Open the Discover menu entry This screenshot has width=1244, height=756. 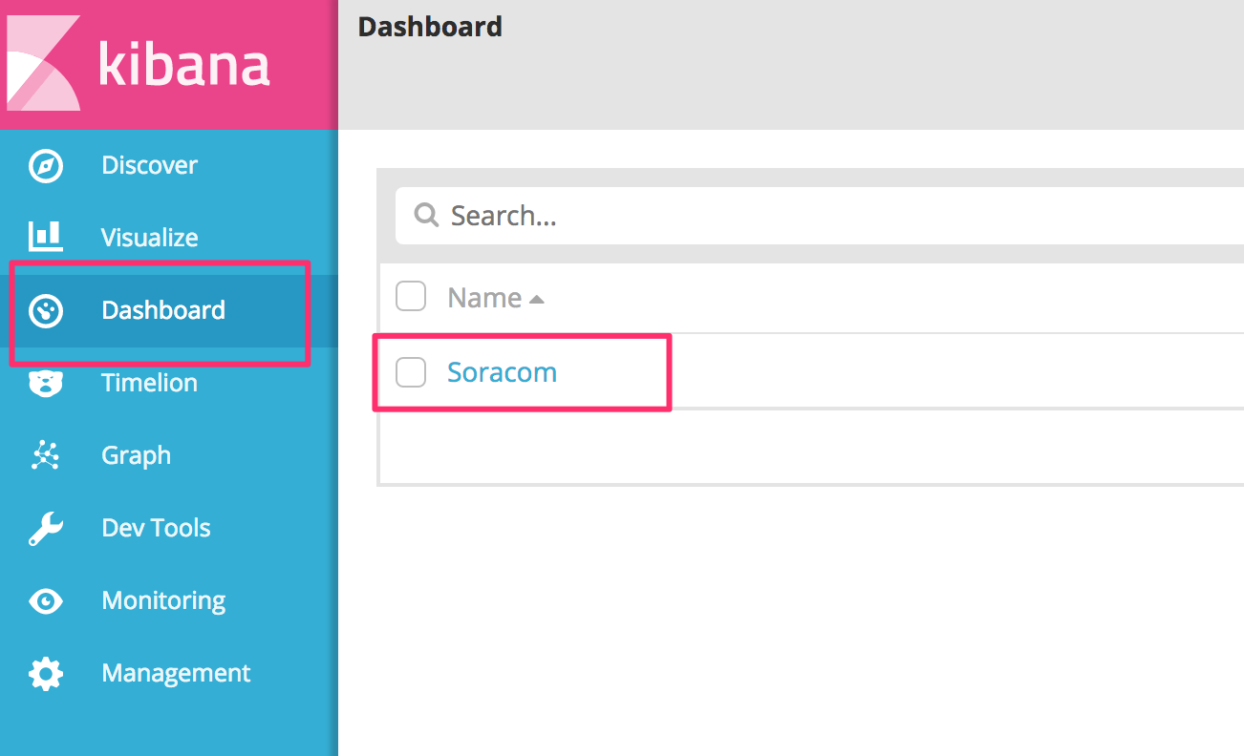click(x=149, y=164)
